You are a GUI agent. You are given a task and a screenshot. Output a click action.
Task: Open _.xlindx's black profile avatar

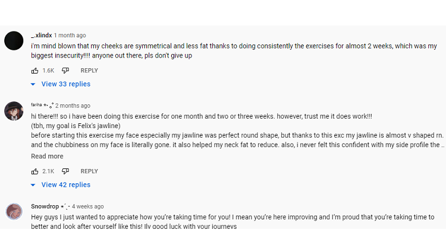point(14,41)
